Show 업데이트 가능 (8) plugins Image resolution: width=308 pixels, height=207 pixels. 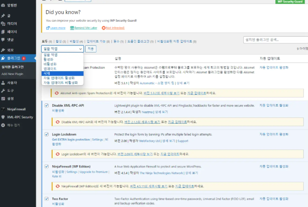coord(98,42)
